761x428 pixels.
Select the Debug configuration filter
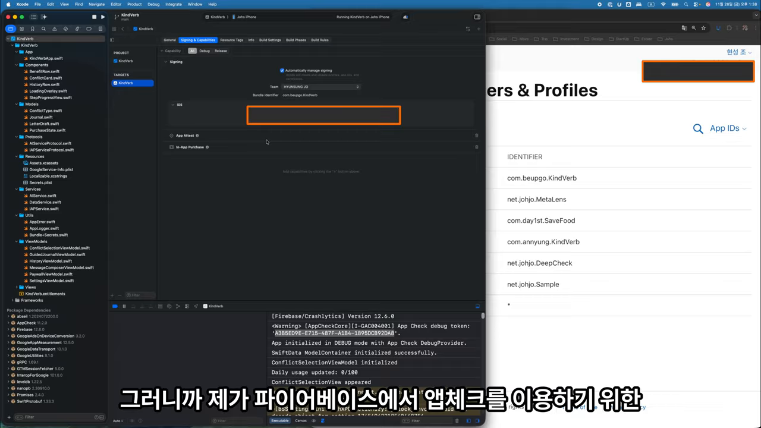pos(205,51)
